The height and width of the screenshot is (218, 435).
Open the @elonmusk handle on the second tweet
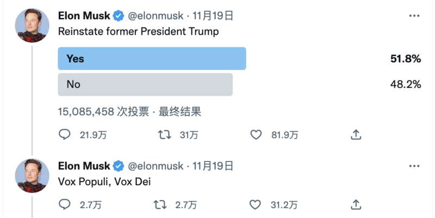156,166
